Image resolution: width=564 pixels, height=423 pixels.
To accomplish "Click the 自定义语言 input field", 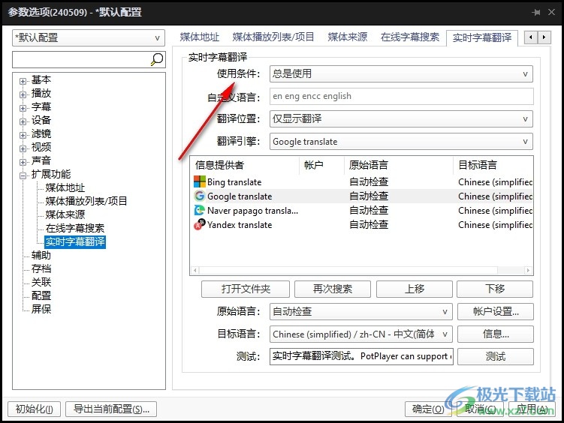I will pyautogui.click(x=401, y=96).
